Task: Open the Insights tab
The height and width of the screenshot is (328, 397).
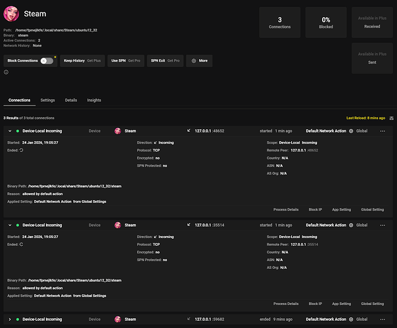Action: pos(94,100)
